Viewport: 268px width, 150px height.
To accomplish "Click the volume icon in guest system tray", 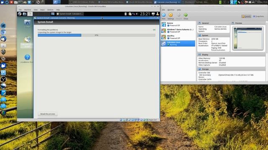I will point(137,14).
